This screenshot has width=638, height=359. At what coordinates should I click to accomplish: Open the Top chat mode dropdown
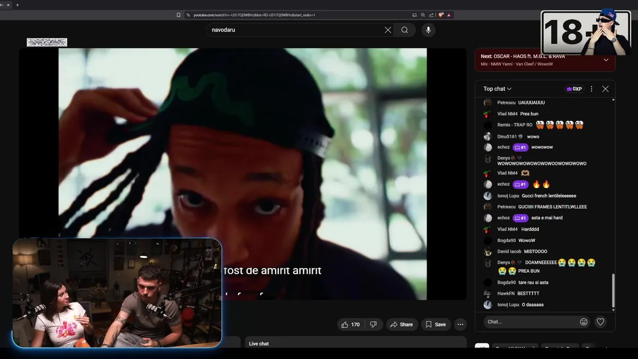coord(497,89)
